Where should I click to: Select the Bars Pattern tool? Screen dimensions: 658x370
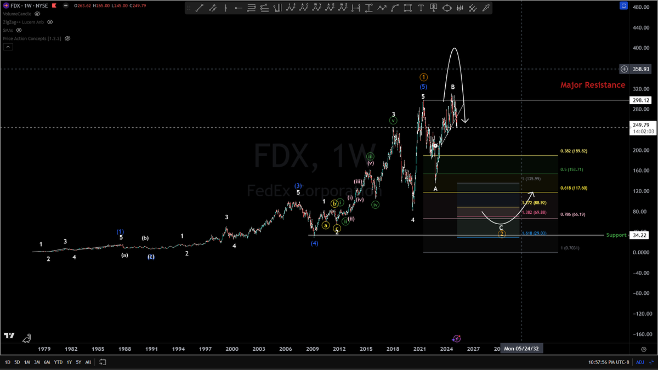[x=460, y=8]
